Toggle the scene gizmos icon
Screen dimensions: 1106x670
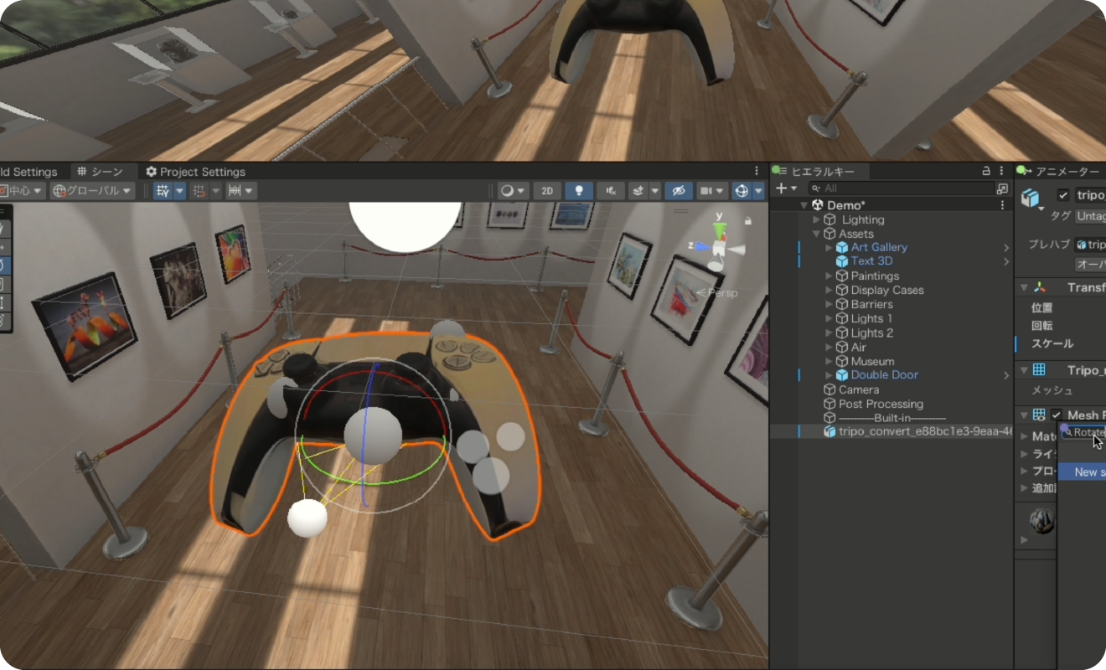point(742,191)
